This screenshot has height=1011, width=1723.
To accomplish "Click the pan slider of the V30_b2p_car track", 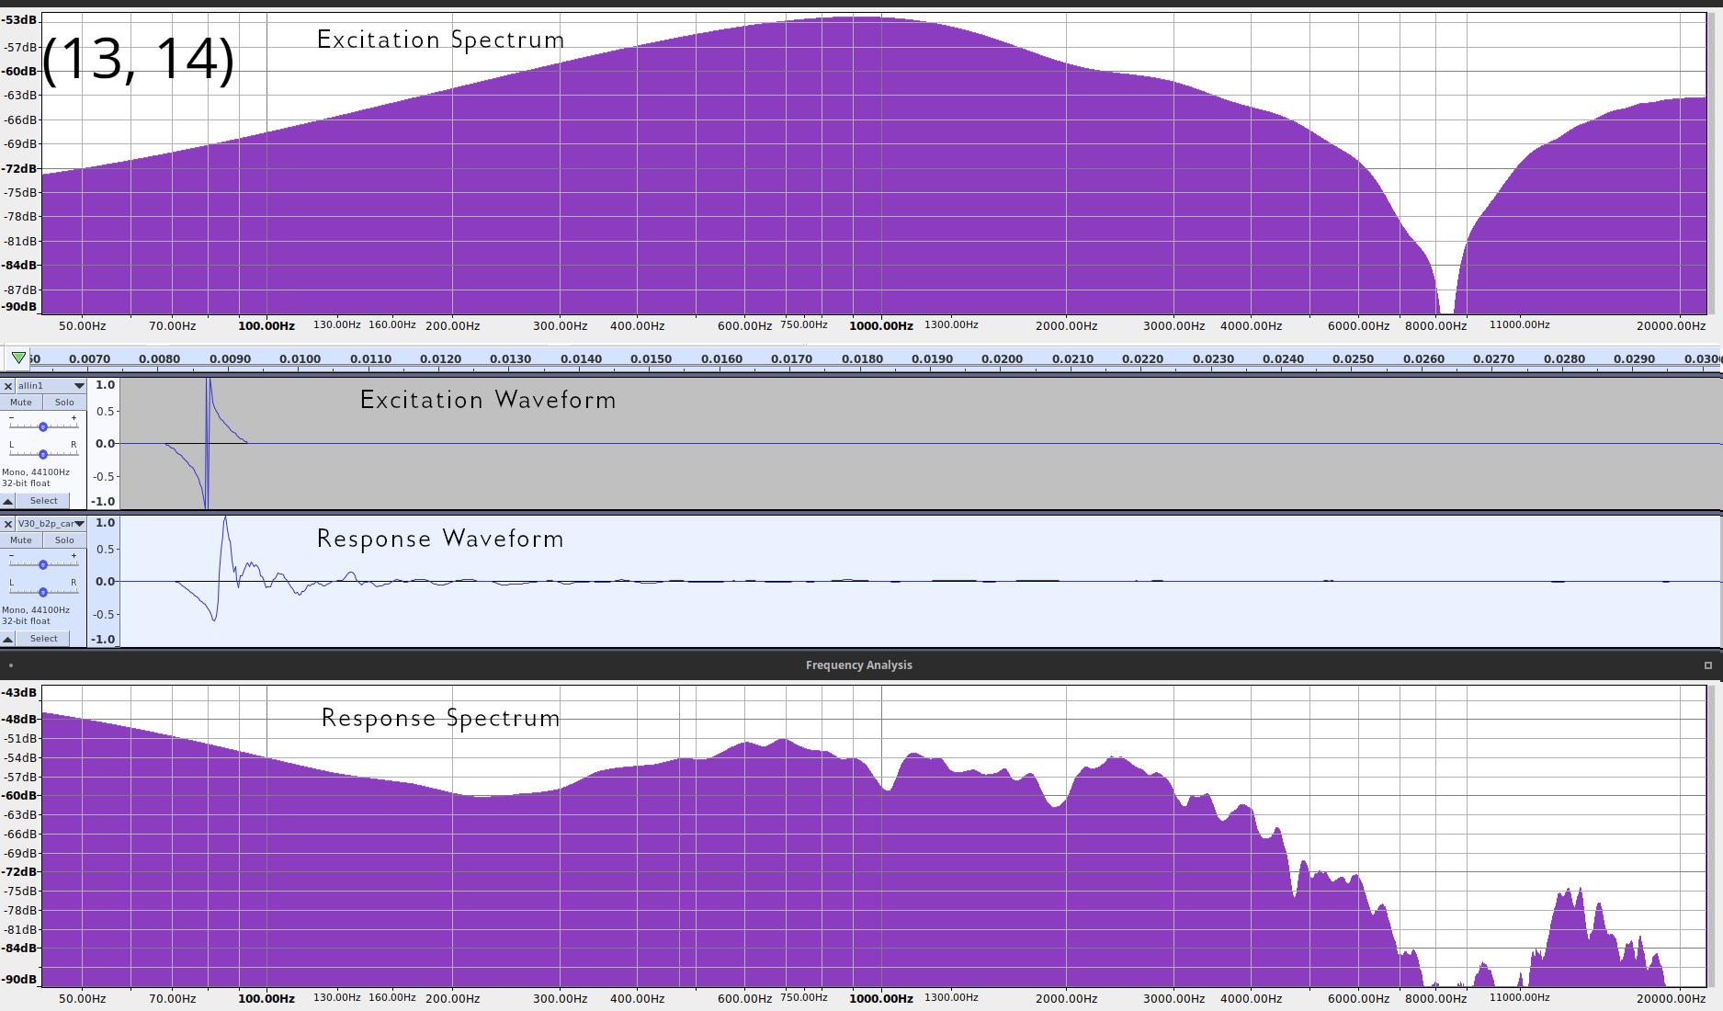I will coord(43,592).
